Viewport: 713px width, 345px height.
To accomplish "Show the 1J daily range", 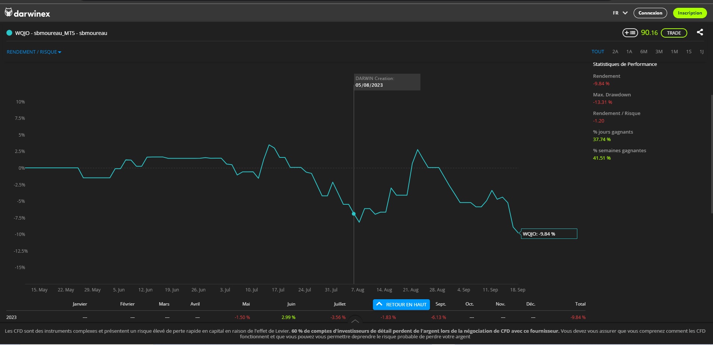I will (701, 52).
